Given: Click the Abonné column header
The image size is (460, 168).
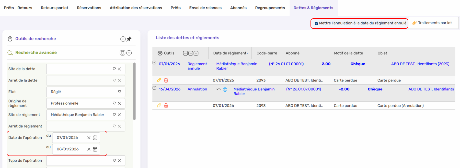Looking at the screenshot, I should (x=292, y=53).
